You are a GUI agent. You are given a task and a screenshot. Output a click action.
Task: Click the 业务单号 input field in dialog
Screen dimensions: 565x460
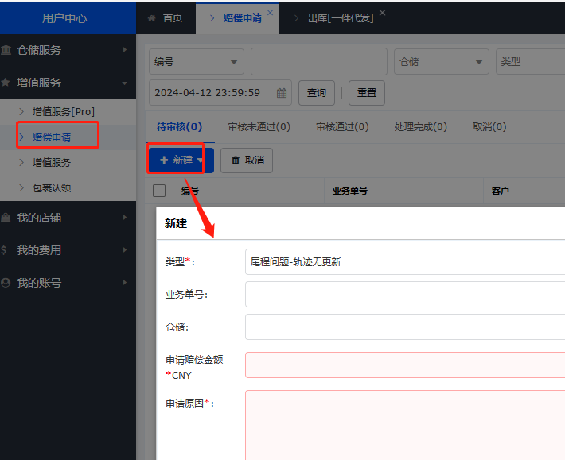[404, 295]
